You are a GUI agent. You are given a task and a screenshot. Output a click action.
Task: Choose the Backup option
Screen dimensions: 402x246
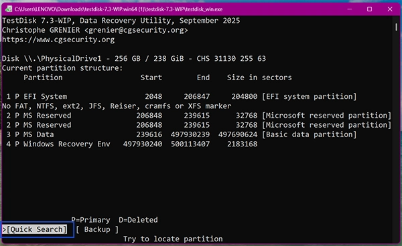[x=97, y=229]
